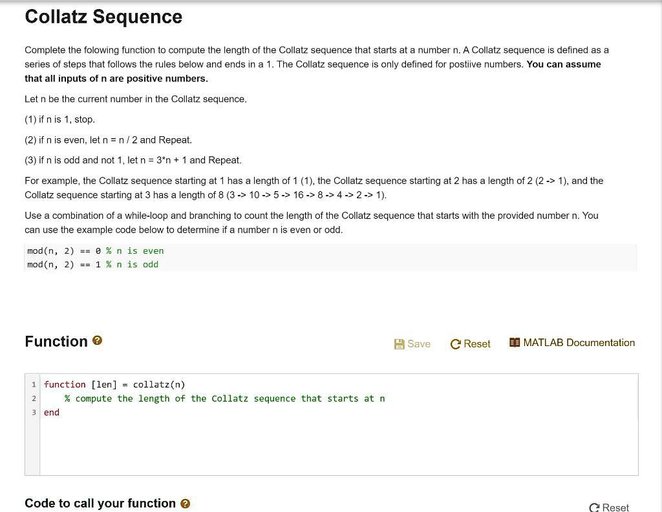Screen dimensions: 662x512
Task: Click the Reset label for the calling-code section
Action: click(615, 507)
